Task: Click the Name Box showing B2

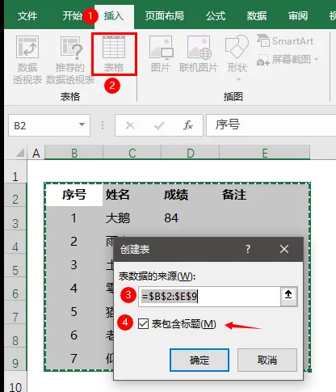Action: pos(42,125)
